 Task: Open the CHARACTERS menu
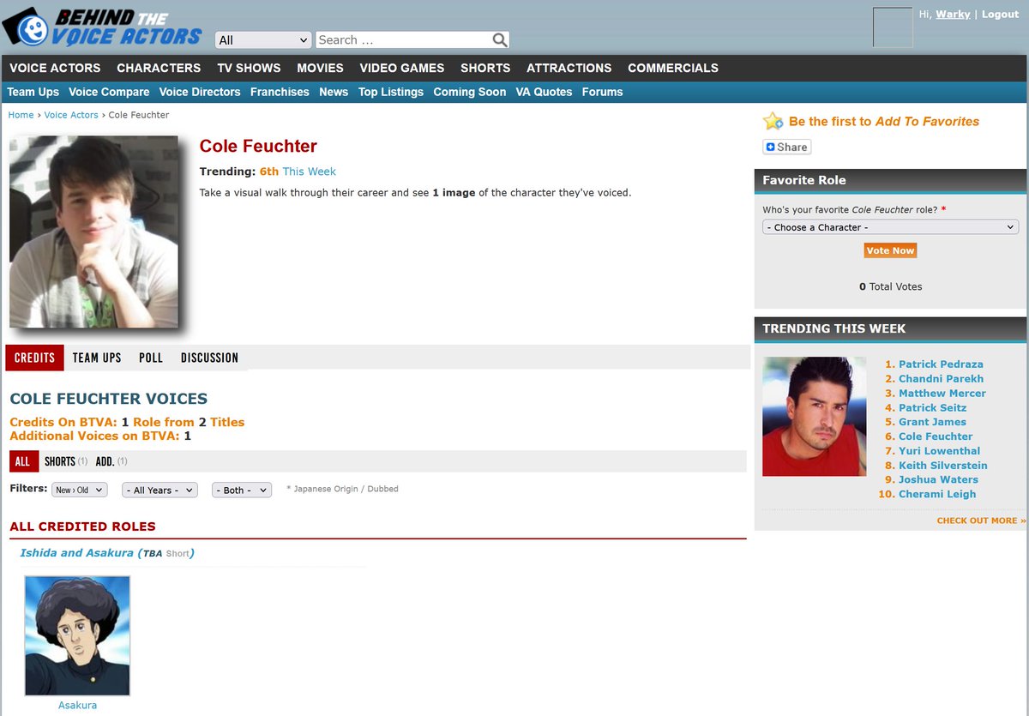[159, 68]
